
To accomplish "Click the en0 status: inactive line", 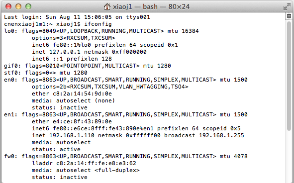I will 60,107.
